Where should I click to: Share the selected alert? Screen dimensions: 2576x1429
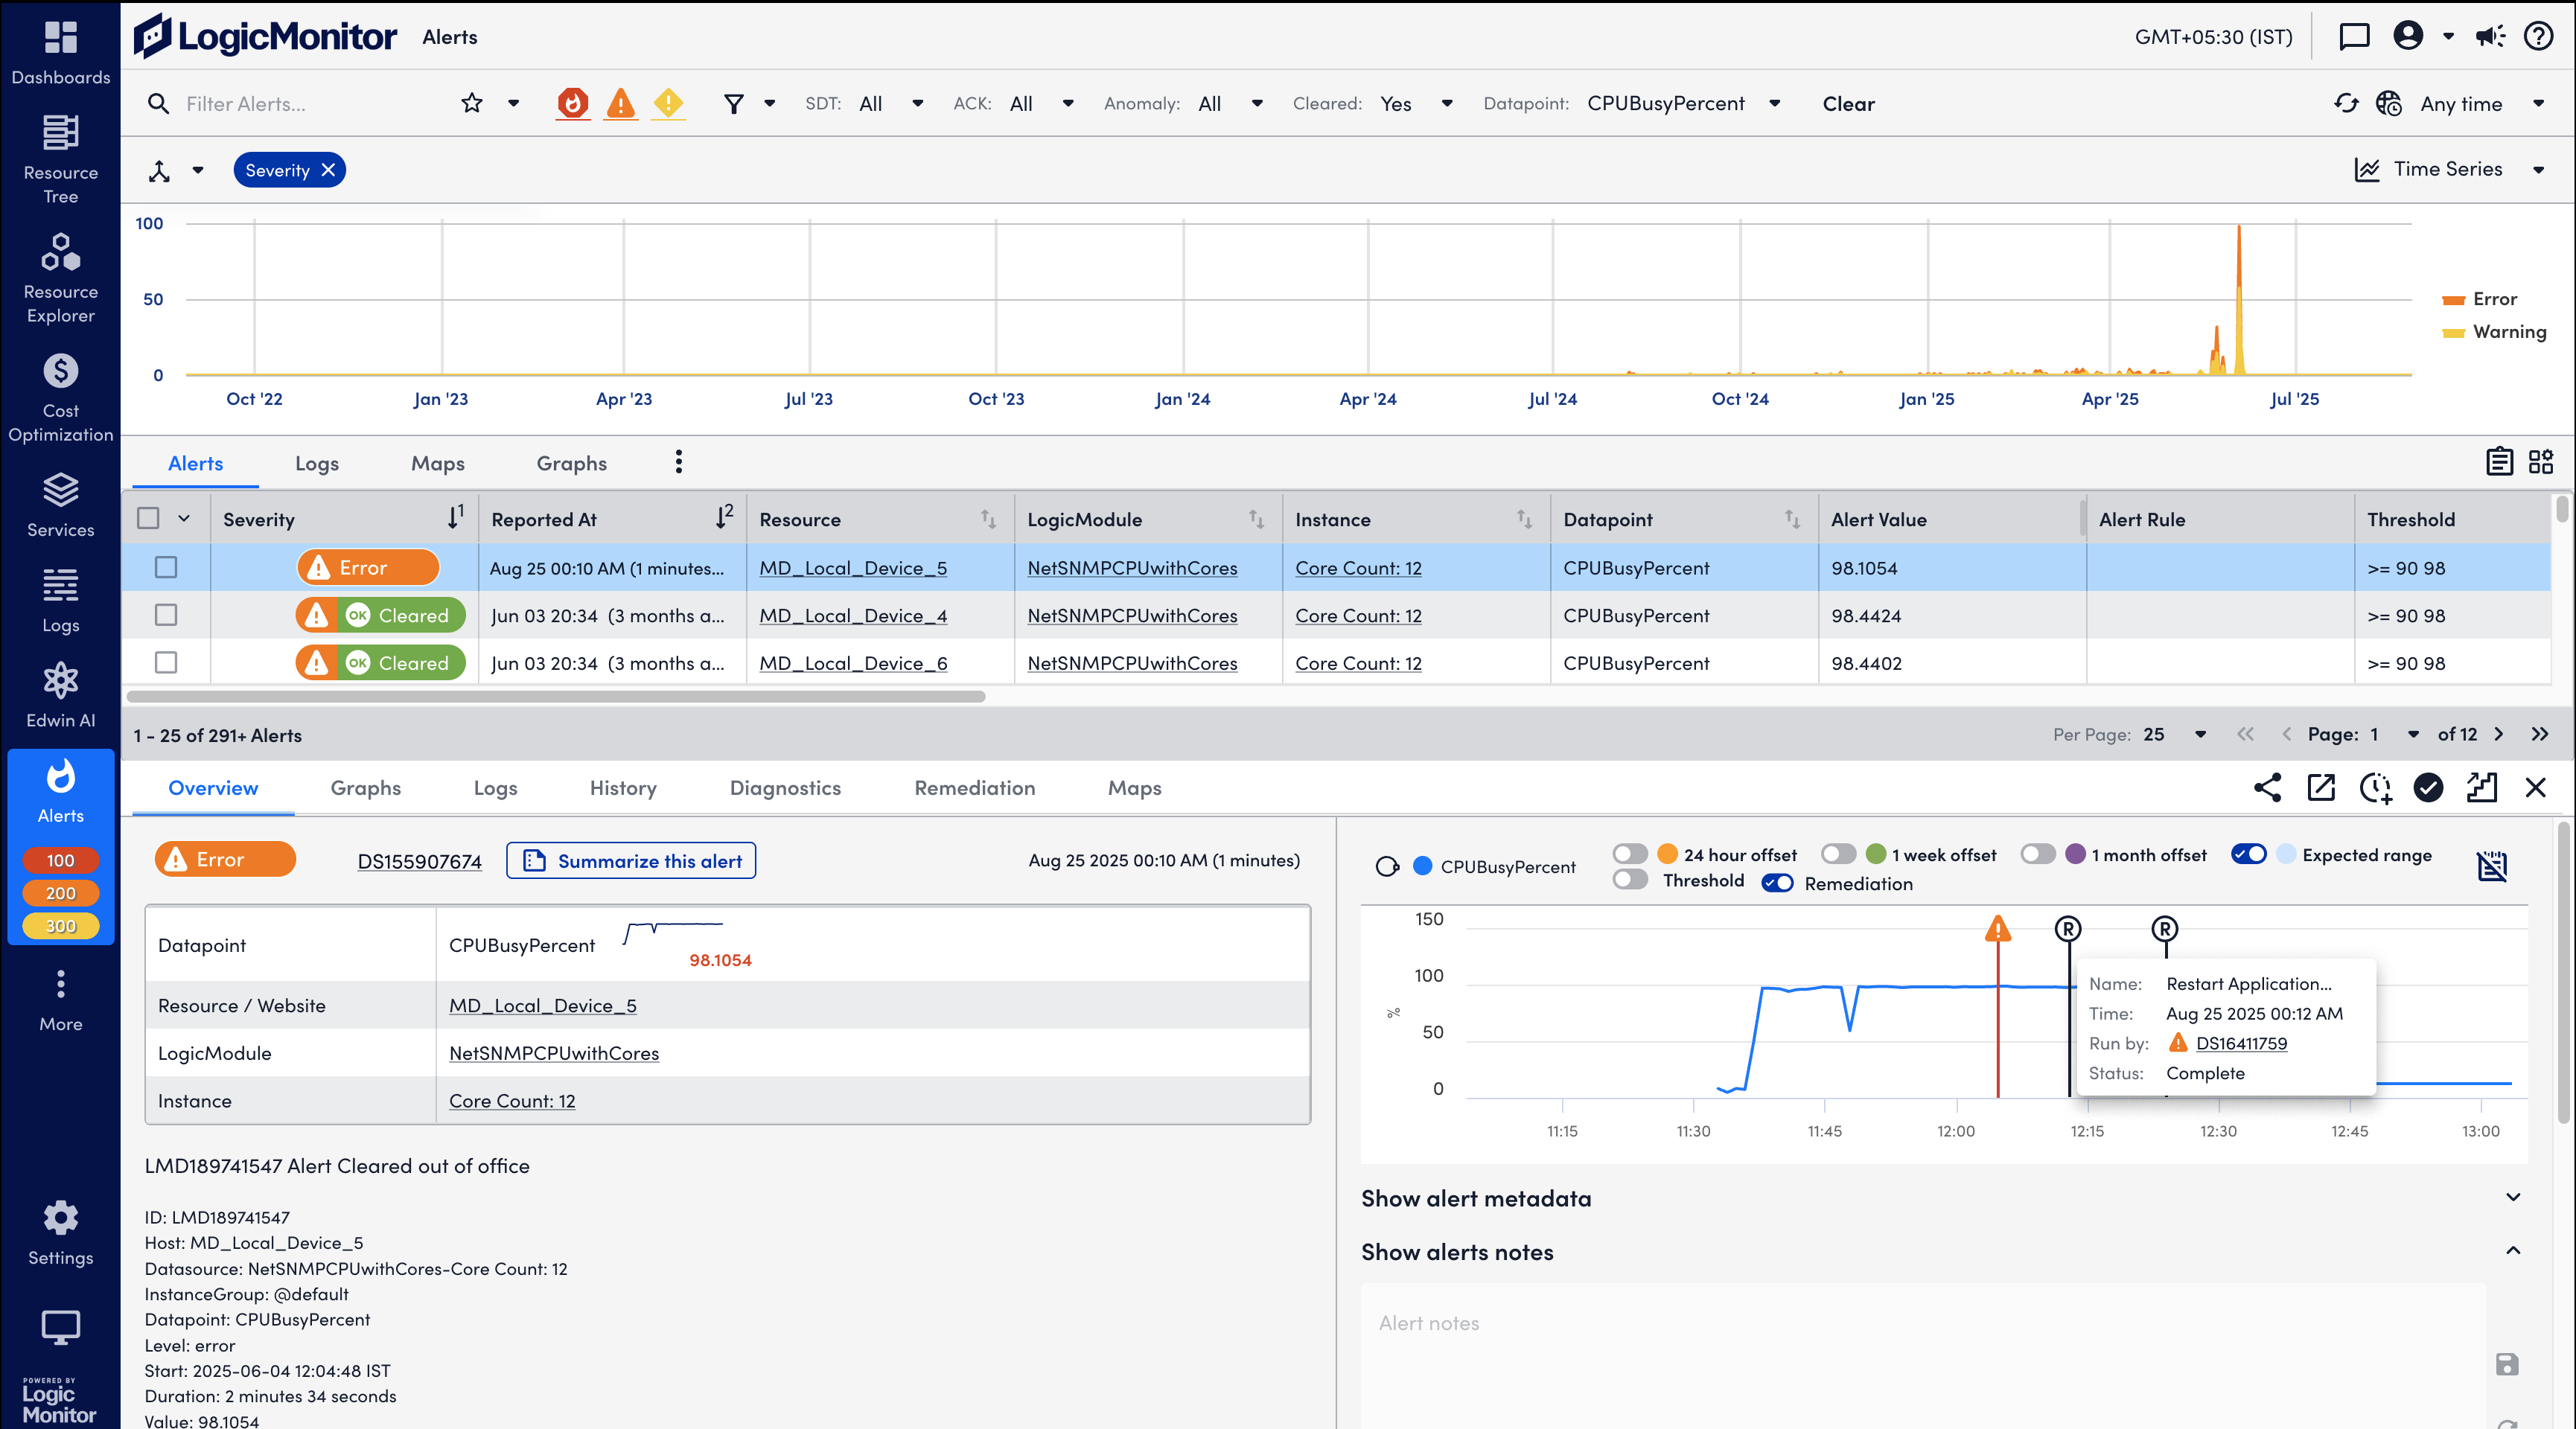point(2268,788)
